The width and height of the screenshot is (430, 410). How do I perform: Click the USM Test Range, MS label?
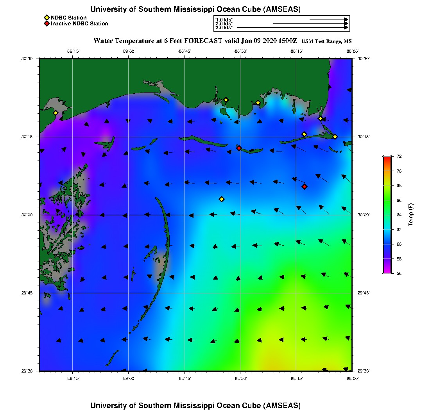[329, 41]
